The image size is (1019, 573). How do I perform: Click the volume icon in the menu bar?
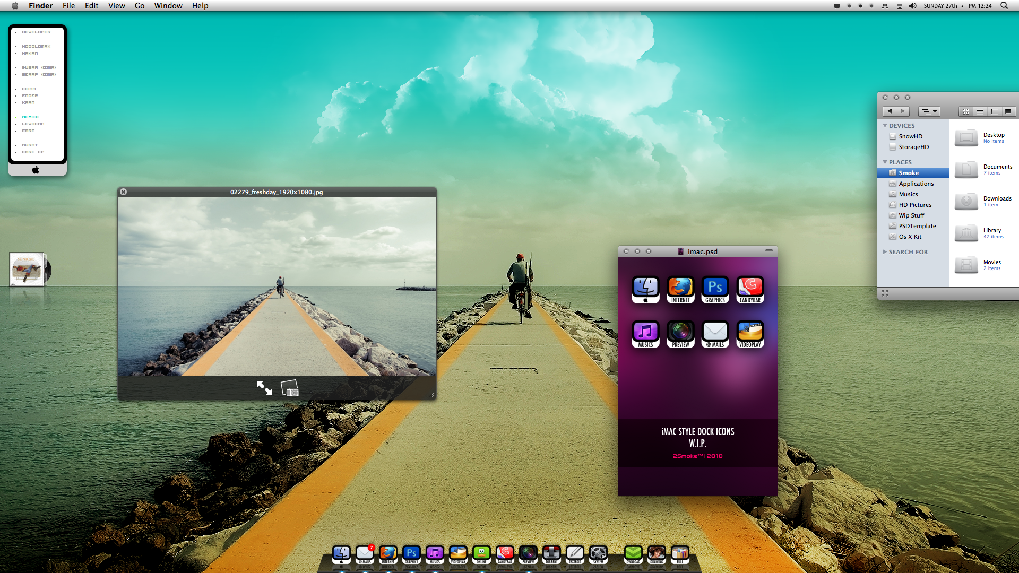tap(912, 6)
